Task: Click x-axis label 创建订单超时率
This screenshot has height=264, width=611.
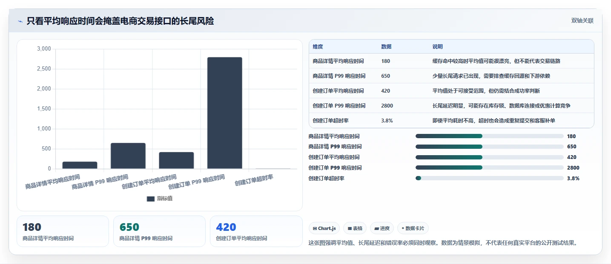Action: [x=254, y=180]
